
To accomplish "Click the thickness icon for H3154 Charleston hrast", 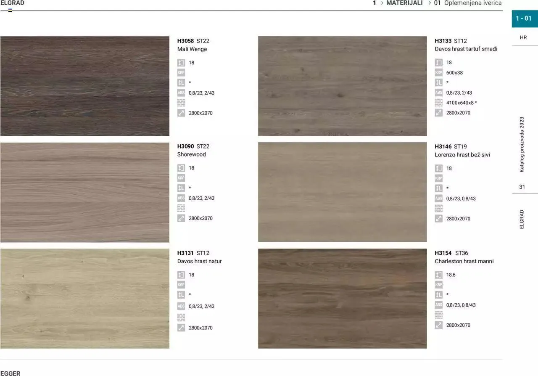I will point(439,275).
